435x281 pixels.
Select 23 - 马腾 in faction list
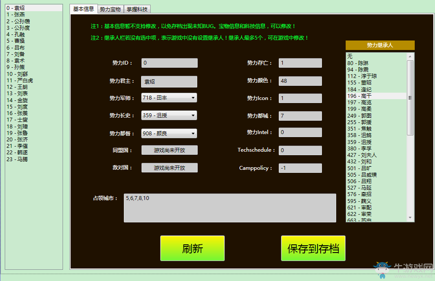coord(34,159)
